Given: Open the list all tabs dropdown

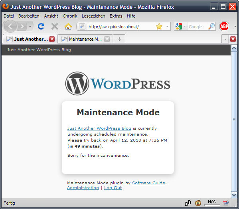Looking at the screenshot, I should pos(225,39).
